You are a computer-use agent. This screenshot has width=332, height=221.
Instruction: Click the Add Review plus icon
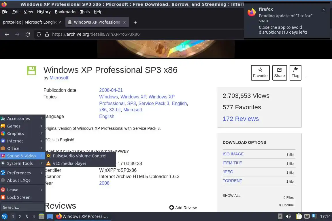pos(171,208)
